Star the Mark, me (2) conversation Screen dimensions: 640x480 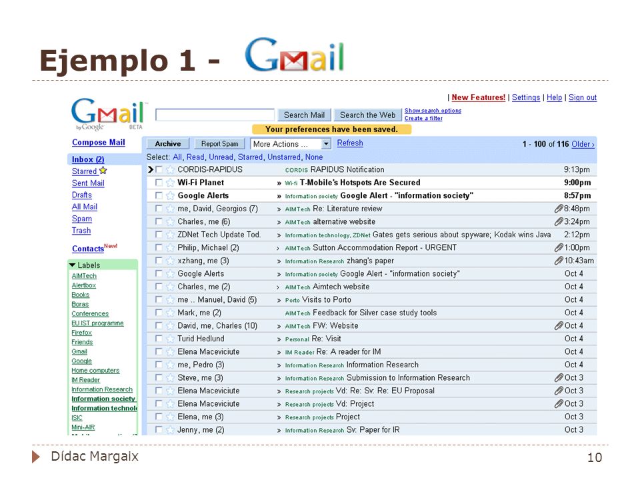pos(170,313)
